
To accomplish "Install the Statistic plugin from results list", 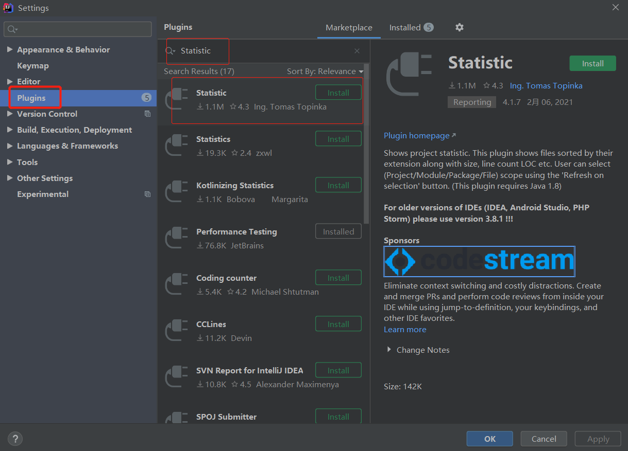I will [338, 93].
